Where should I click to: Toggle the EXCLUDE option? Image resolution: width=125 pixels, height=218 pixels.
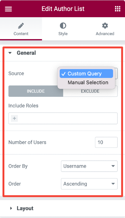coord(90,91)
